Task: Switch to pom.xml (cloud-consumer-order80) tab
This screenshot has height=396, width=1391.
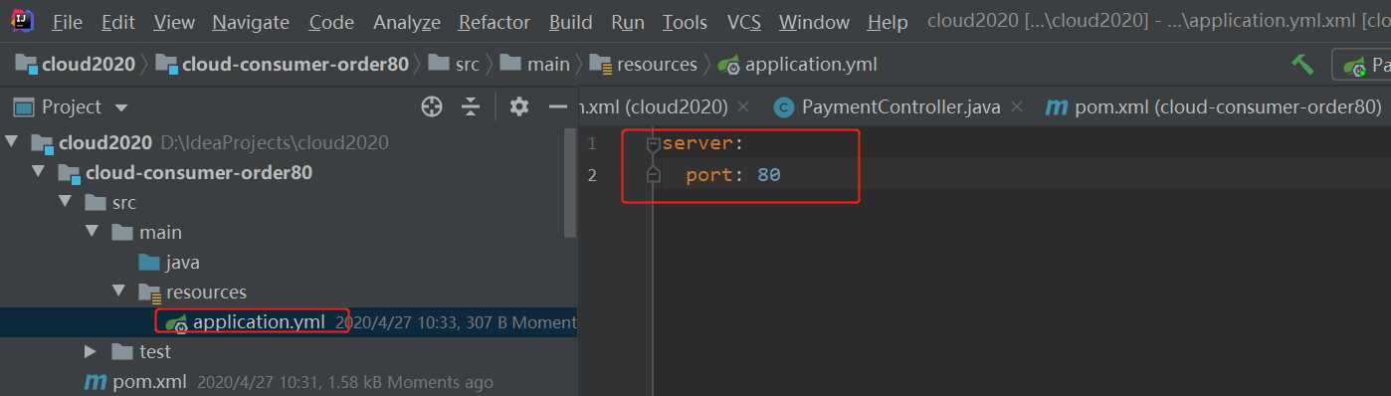Action: [x=1214, y=106]
